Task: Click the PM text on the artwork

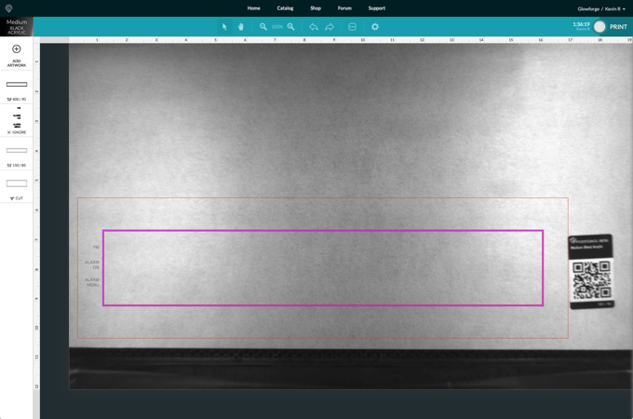Action: [96, 247]
